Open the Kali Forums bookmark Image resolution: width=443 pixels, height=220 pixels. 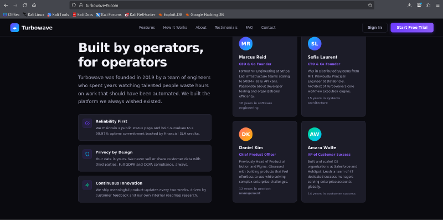point(109,14)
